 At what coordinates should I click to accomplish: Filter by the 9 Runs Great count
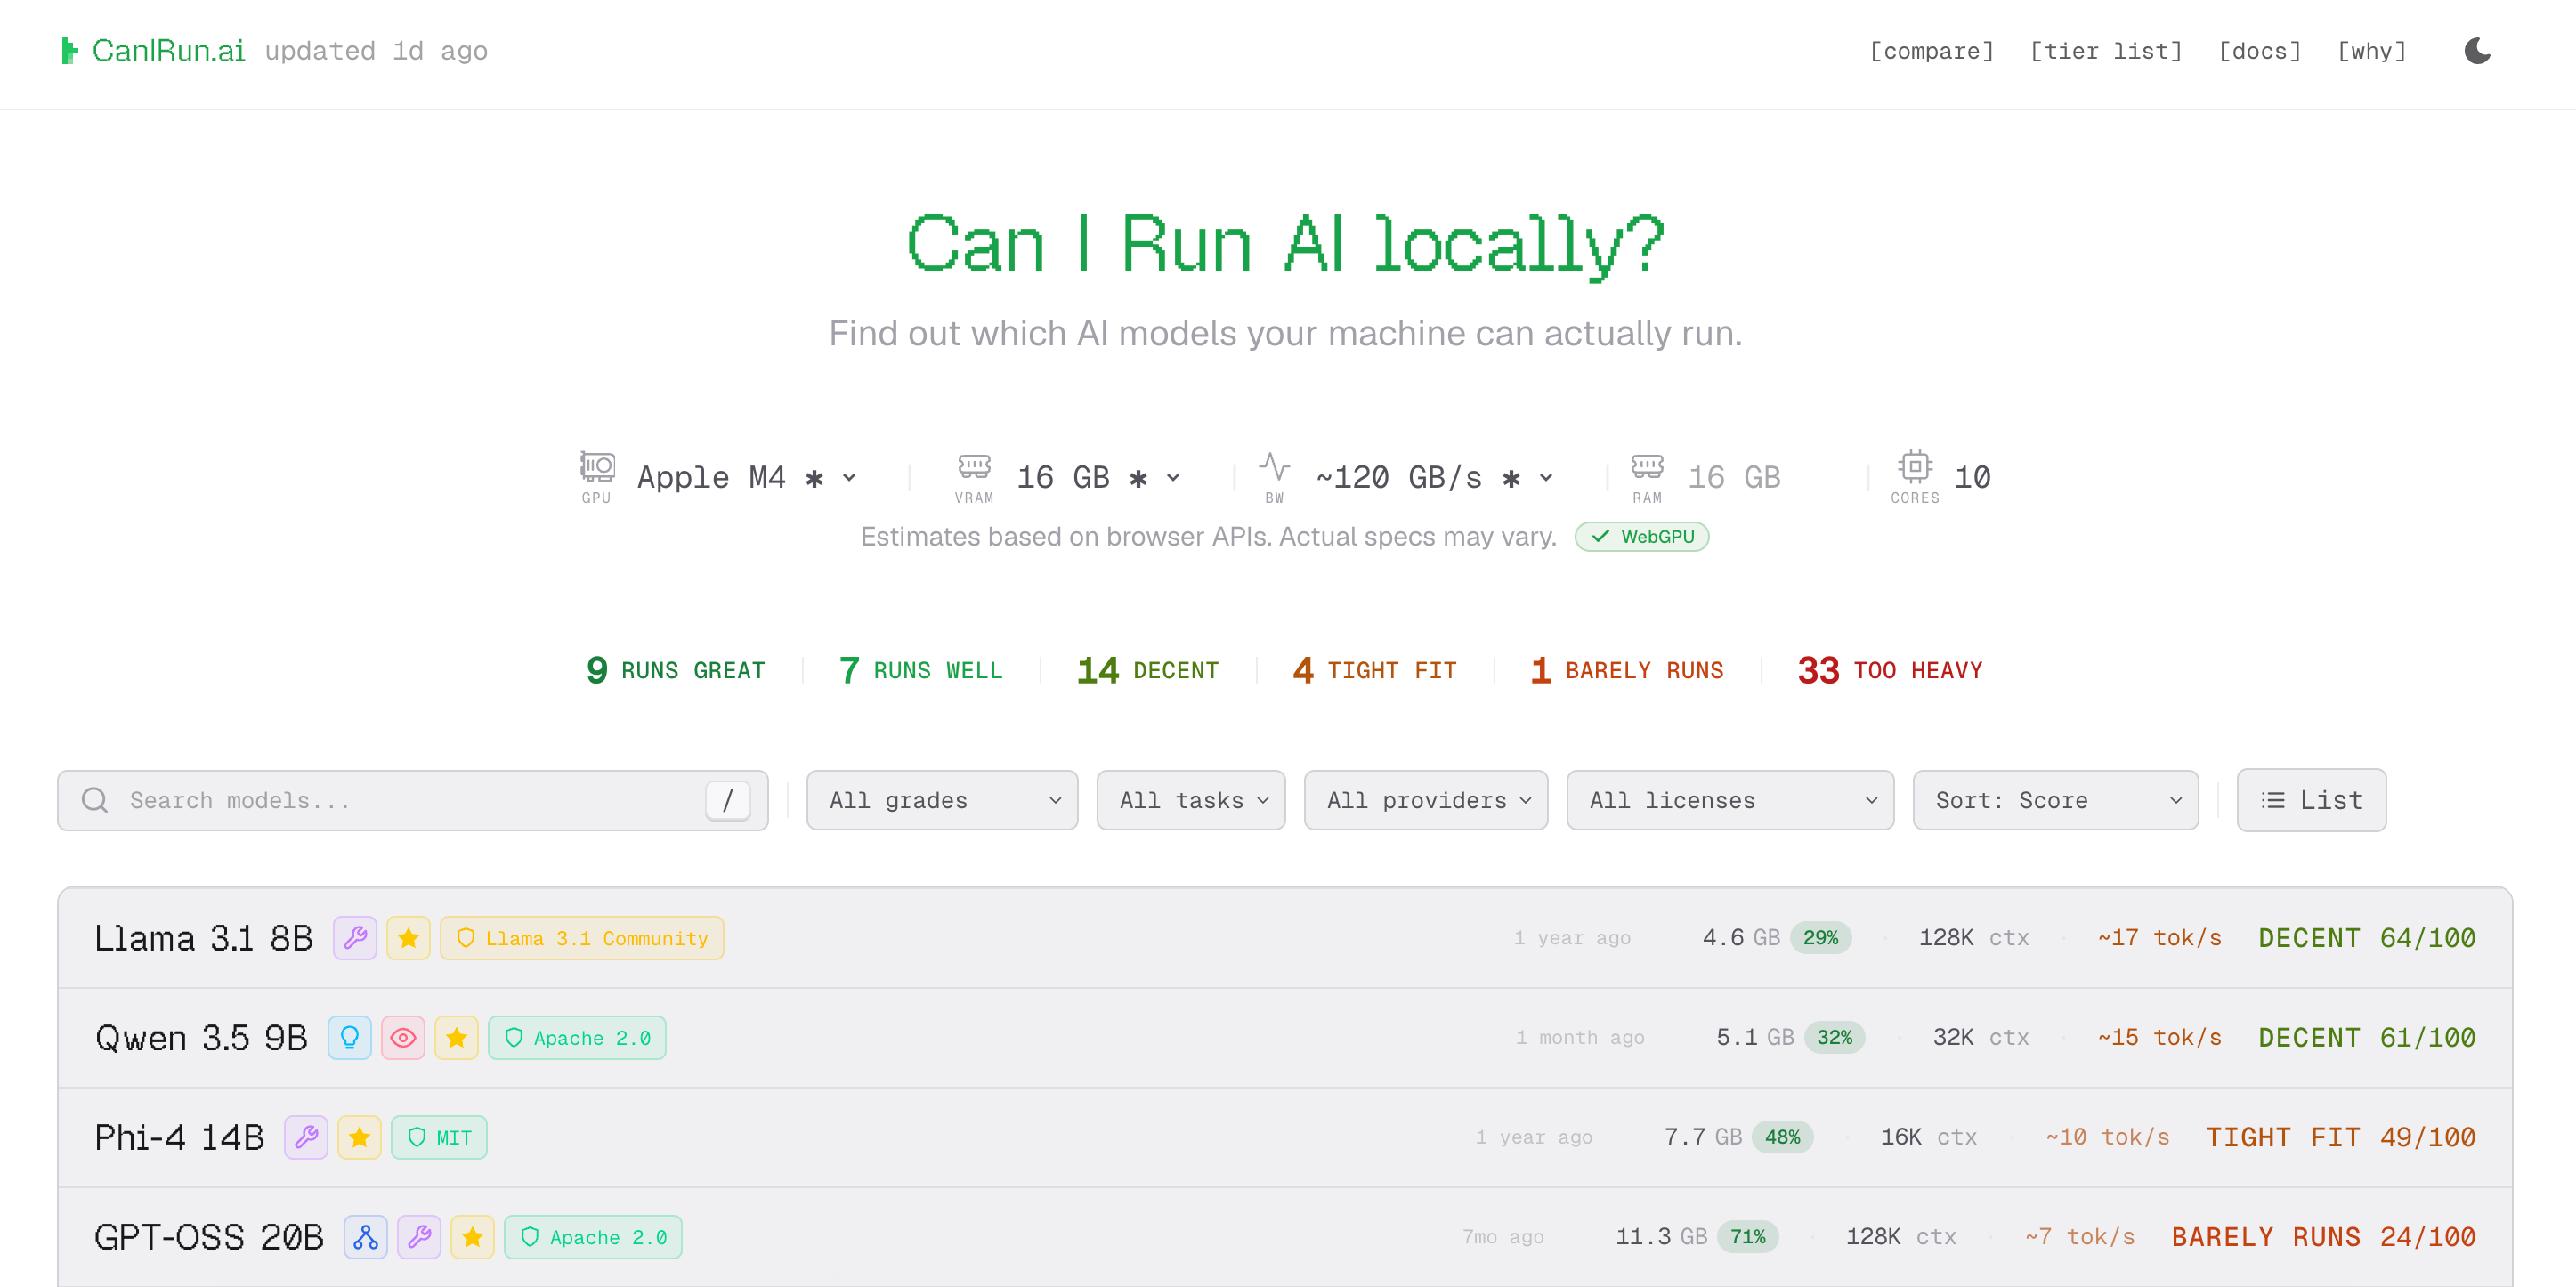point(676,670)
